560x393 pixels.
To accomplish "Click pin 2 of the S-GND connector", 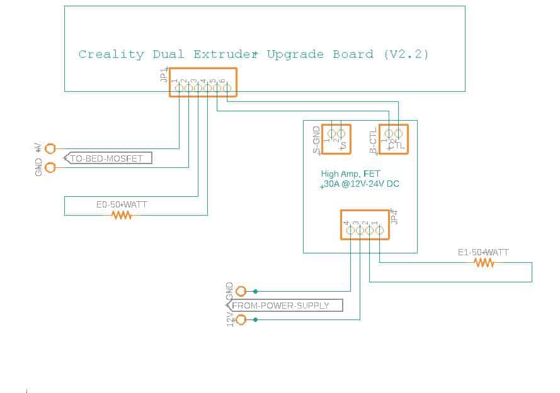I will 341,134.
